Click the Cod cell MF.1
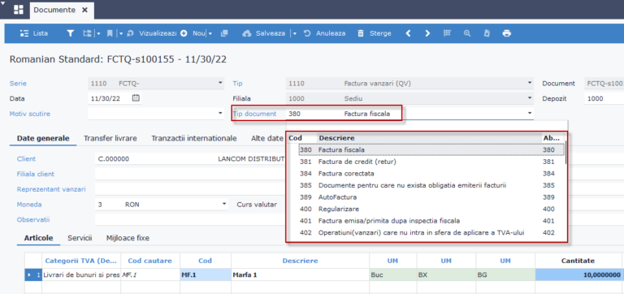Viewport: 624px width, 294px height. point(206,275)
